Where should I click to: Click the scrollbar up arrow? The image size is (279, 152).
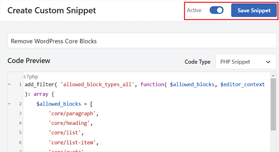tap(273, 76)
